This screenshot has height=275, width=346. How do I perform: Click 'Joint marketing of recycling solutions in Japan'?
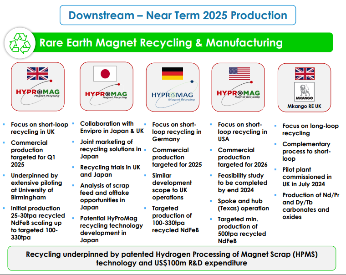[111, 149]
